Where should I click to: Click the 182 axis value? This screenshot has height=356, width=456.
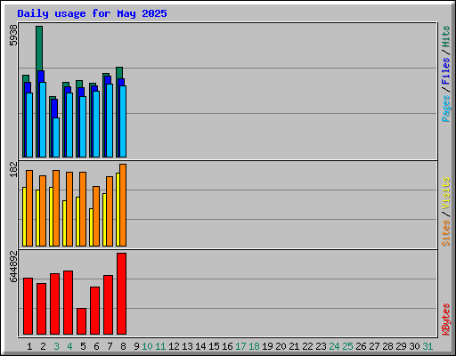(13, 169)
